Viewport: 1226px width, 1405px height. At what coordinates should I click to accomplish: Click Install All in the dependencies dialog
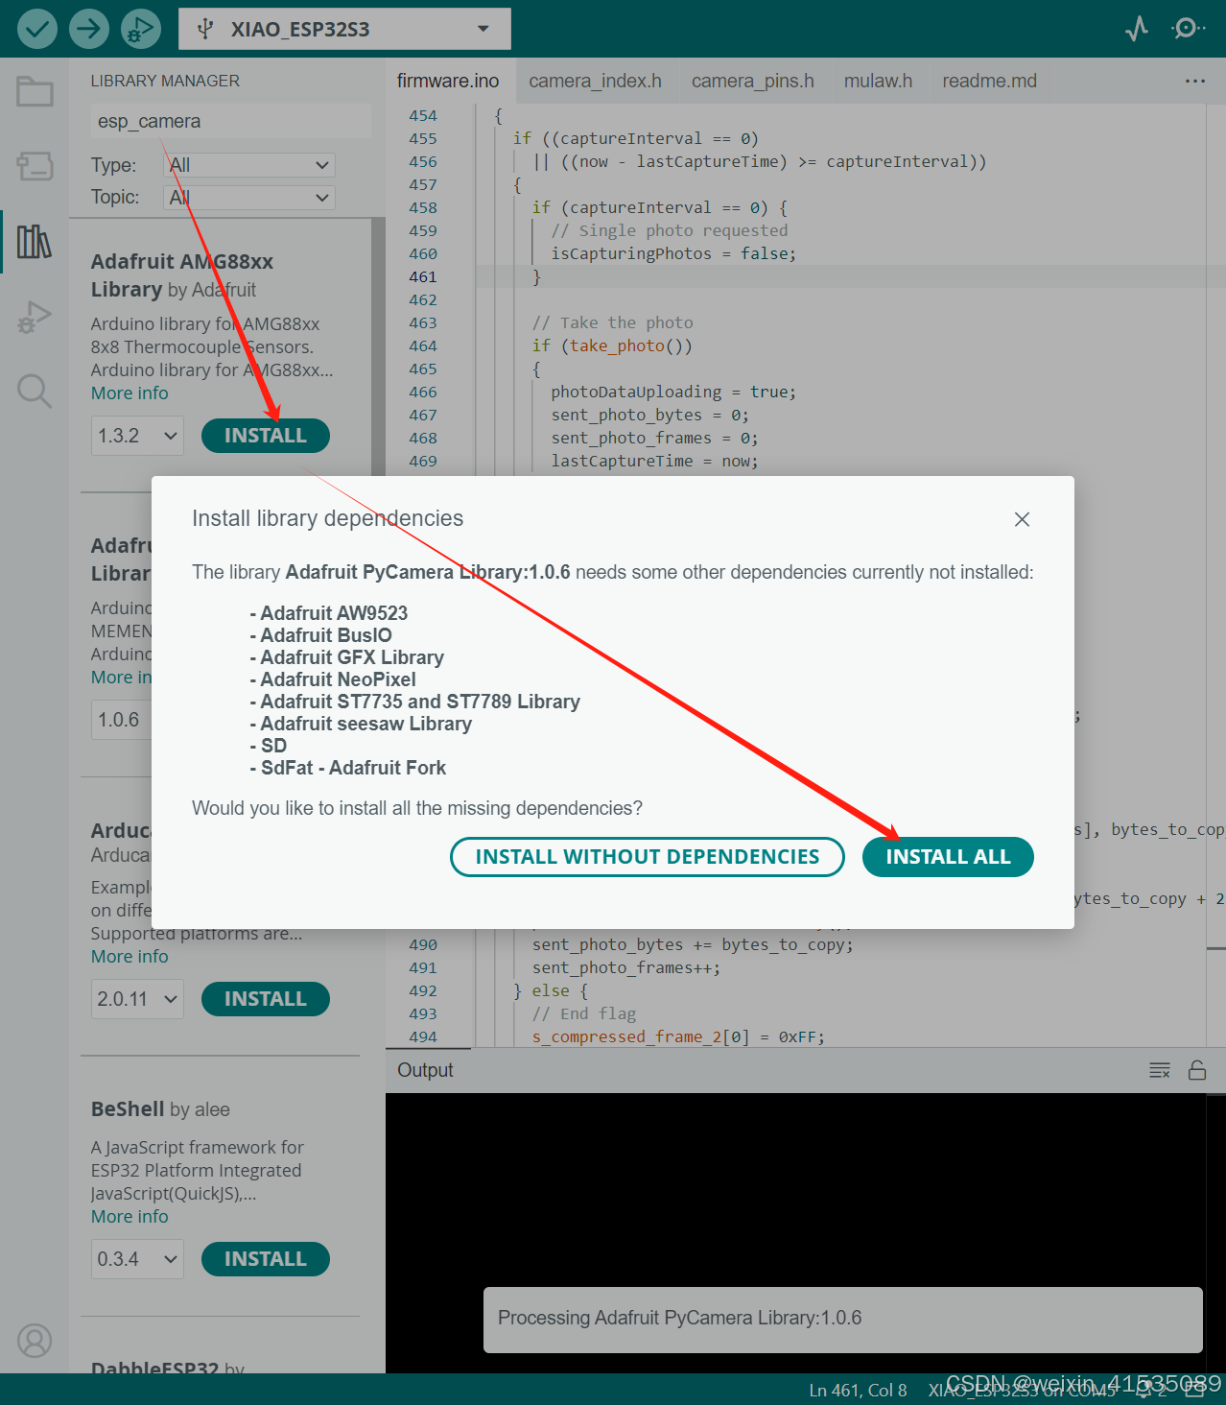[948, 857]
